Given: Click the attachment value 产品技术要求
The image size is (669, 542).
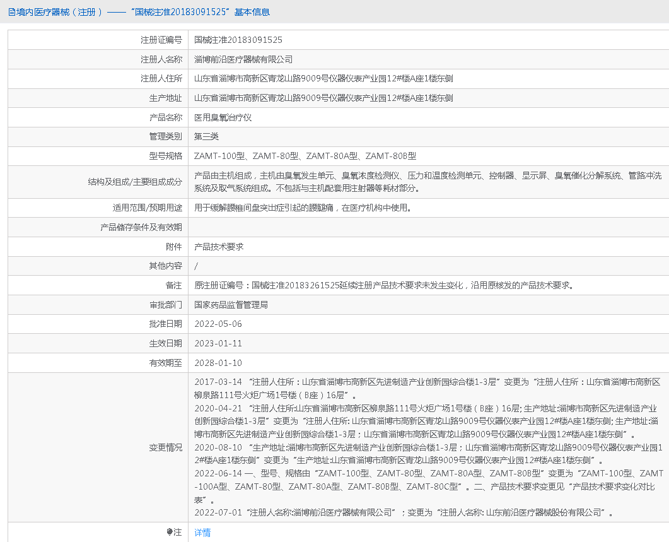Looking at the screenshot, I should pyautogui.click(x=219, y=247).
